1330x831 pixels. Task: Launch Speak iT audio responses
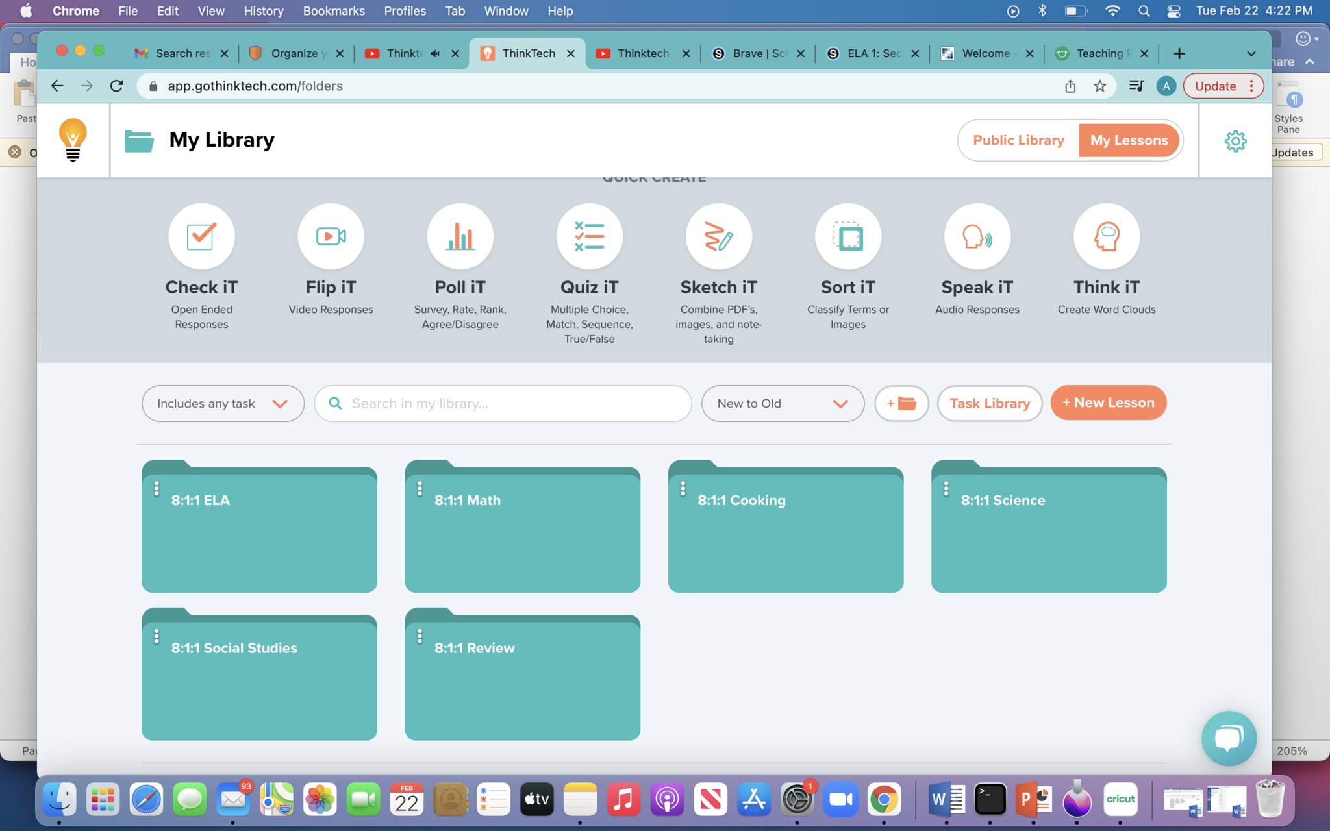pos(977,236)
